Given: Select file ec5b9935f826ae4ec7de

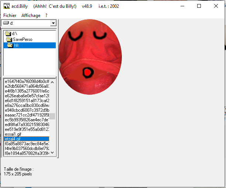Looking at the screenshot, I should click(x=27, y=120).
